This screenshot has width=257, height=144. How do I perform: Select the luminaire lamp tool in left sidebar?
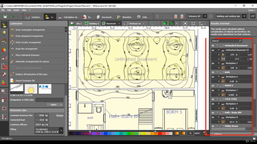[x=4, y=25]
